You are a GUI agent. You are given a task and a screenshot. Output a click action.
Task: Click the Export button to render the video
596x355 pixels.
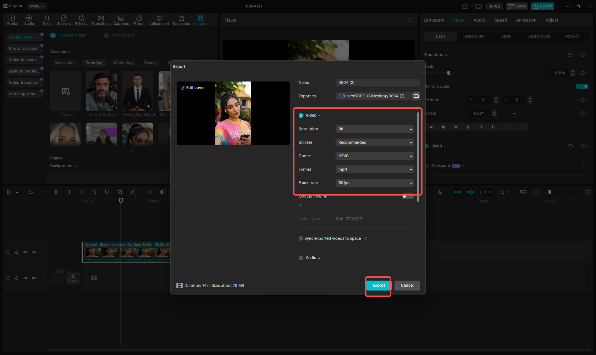click(378, 285)
